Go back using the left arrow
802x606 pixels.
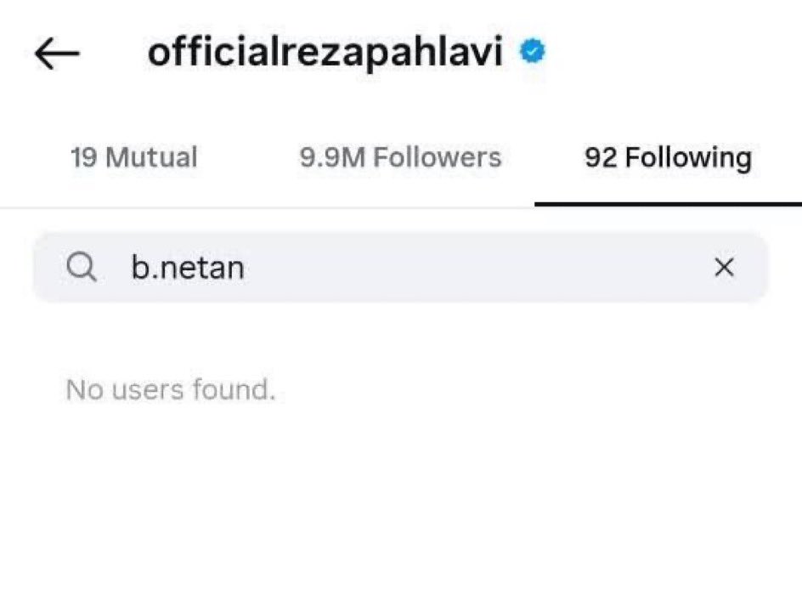(x=57, y=54)
